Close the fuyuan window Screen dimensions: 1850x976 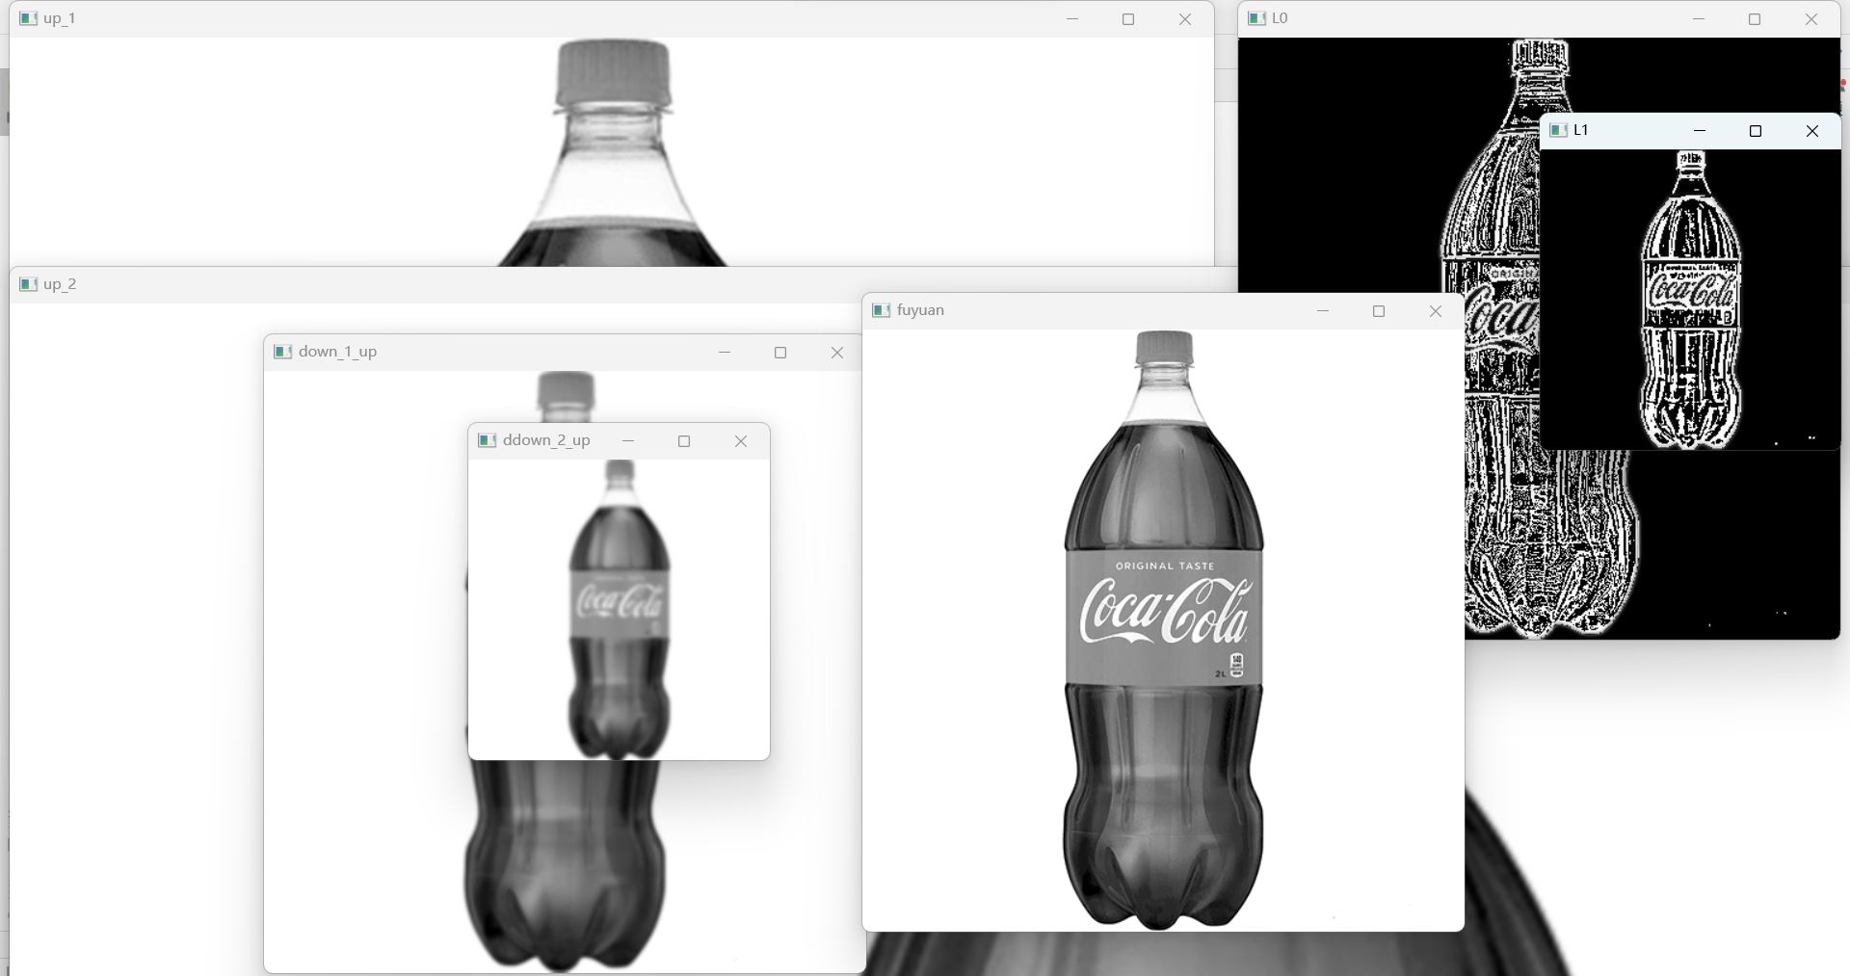[1436, 311]
